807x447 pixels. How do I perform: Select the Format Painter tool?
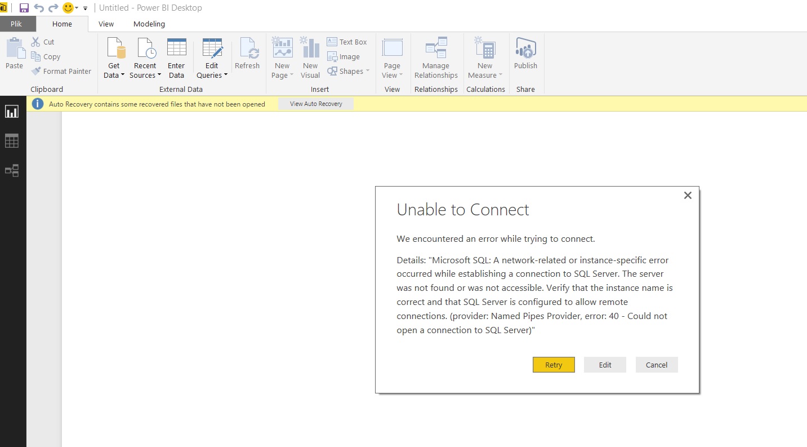(61, 71)
